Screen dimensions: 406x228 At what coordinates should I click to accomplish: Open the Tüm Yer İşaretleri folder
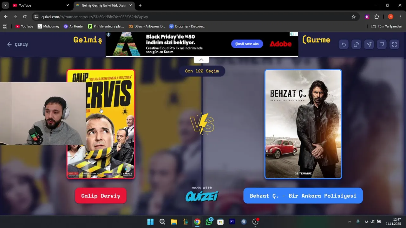coord(387,26)
